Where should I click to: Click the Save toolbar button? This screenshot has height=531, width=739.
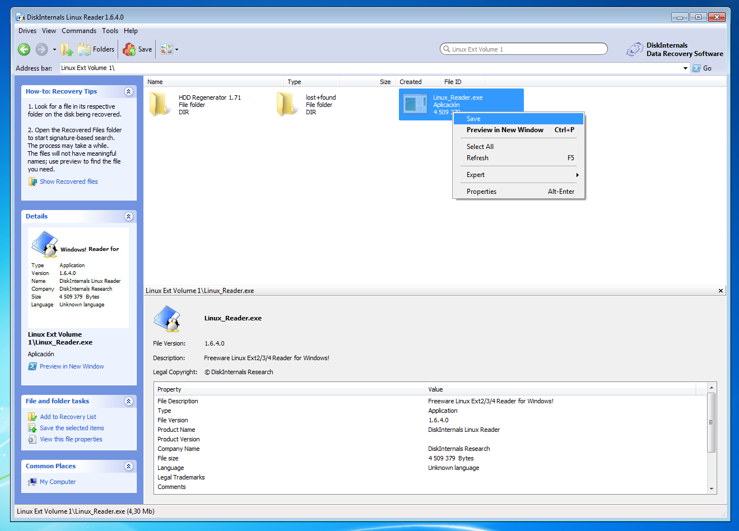click(137, 49)
